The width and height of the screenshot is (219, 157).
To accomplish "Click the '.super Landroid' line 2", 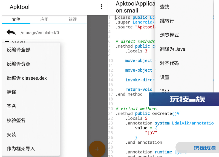I will pyautogui.click(x=135, y=22).
